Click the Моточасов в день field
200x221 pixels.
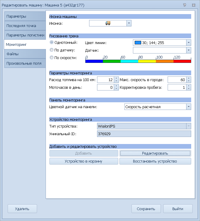click(x=106, y=87)
